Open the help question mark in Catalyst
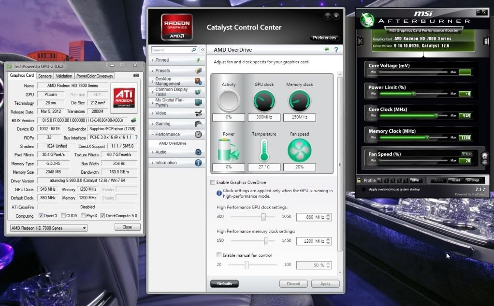 pos(336,50)
